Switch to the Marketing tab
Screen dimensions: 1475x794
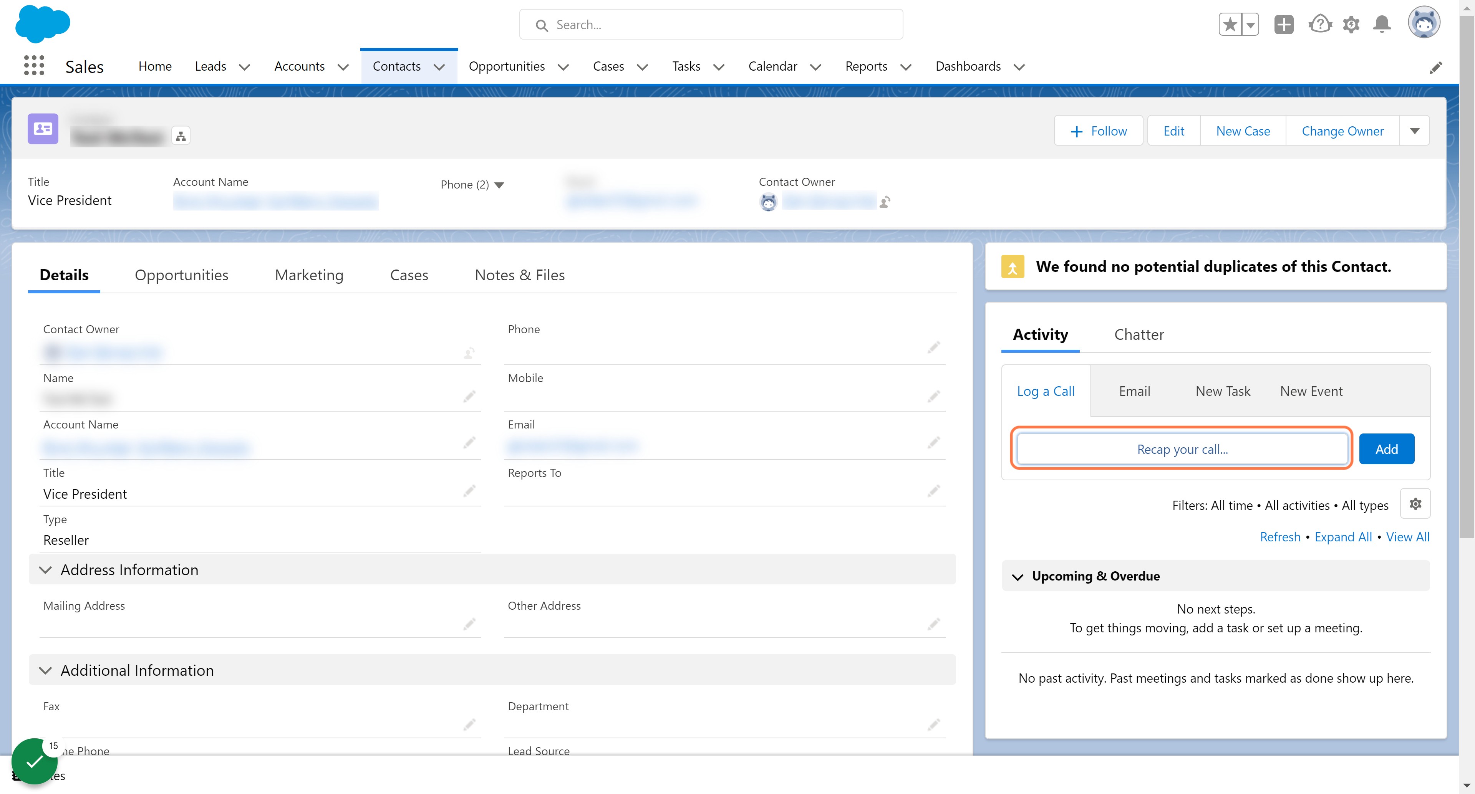(x=309, y=275)
